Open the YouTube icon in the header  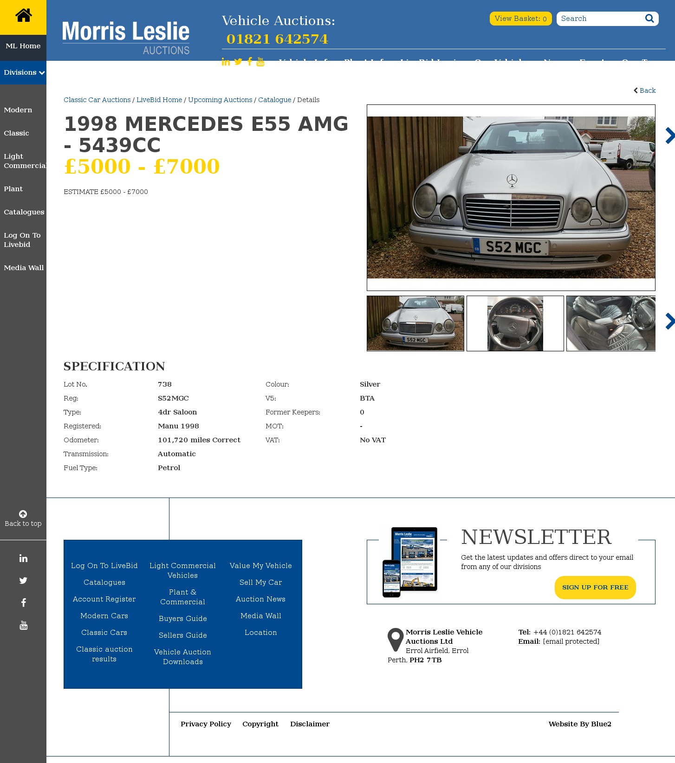pos(260,62)
